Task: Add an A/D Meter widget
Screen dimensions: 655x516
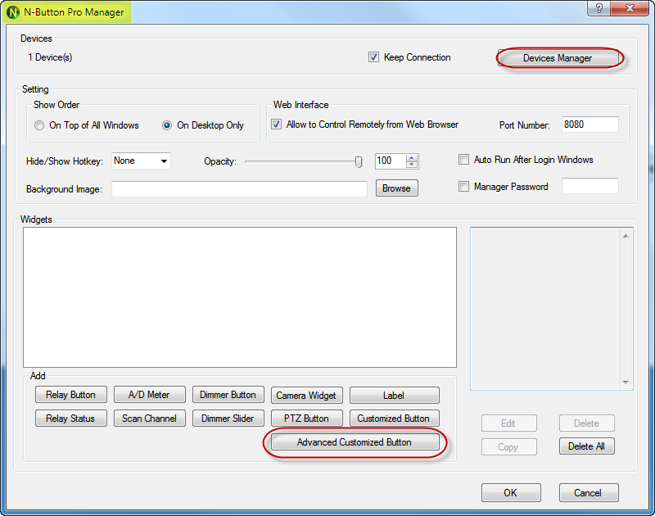Action: pos(150,395)
